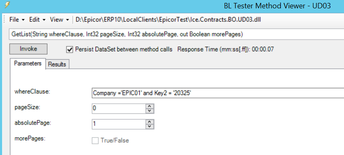Decrease absolutePage with the down arrow
This screenshot has width=344, height=155.
[x=150, y=127]
